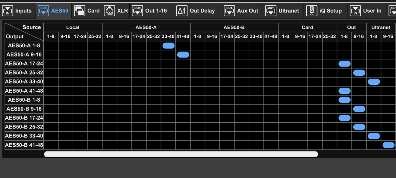Click the delta-t delay icon
The width and height of the screenshot is (396, 178).
point(182,11)
